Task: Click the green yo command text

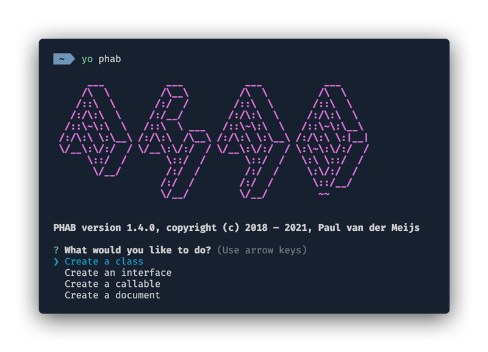Action: pyautogui.click(x=87, y=59)
